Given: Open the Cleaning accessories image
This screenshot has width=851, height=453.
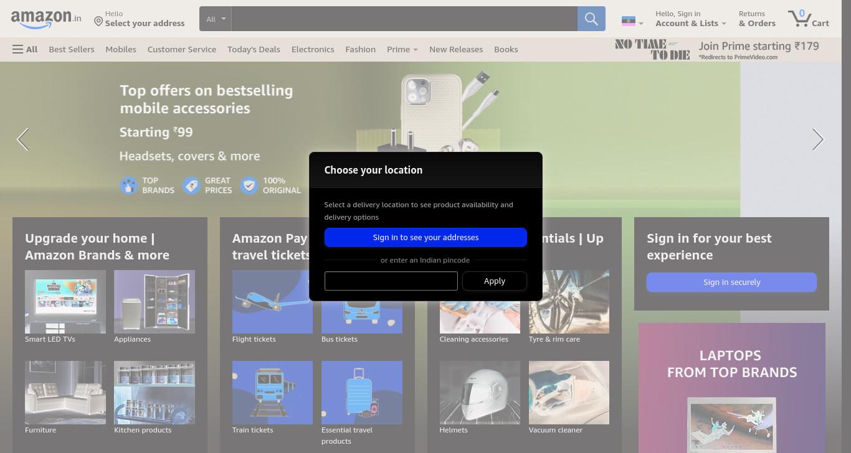Looking at the screenshot, I should 480,317.
